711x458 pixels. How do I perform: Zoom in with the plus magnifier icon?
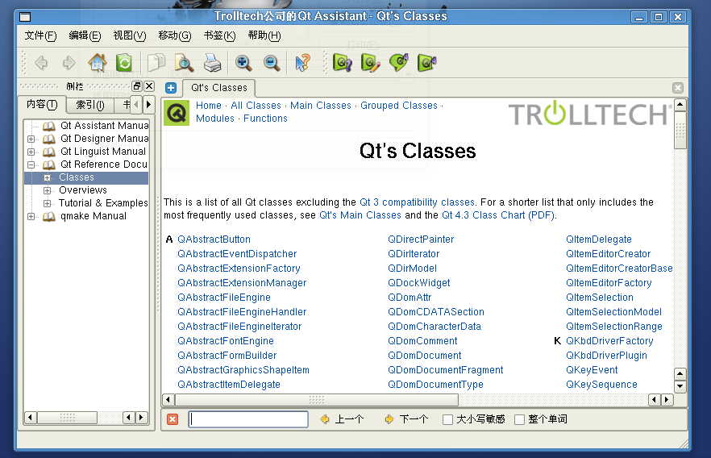pos(243,63)
